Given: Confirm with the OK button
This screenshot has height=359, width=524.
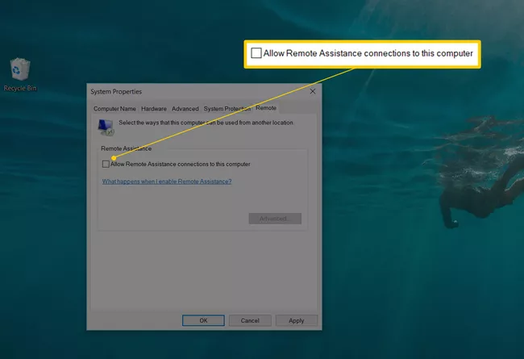Looking at the screenshot, I should [203, 320].
